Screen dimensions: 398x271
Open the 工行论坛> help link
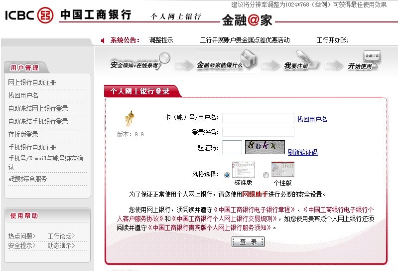coord(61,236)
